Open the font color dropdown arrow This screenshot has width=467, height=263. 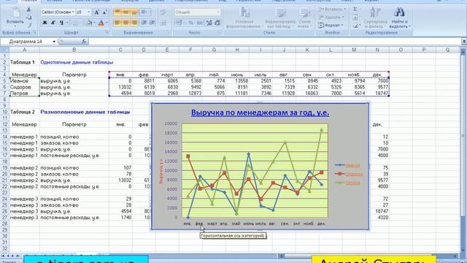coord(107,23)
